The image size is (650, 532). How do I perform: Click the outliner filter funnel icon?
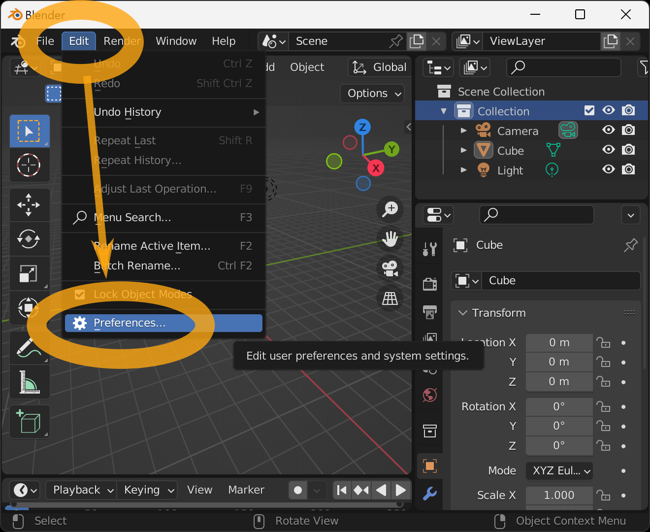(x=644, y=67)
